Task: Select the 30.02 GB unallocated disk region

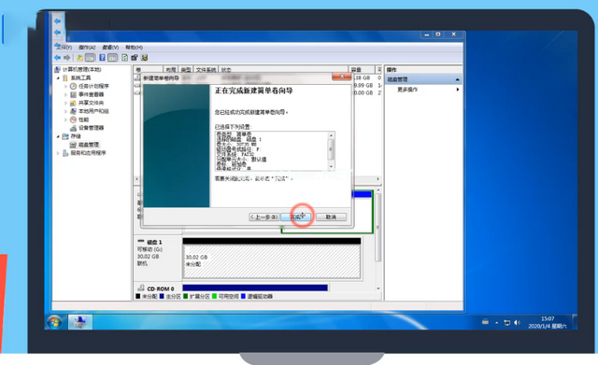Action: point(272,261)
